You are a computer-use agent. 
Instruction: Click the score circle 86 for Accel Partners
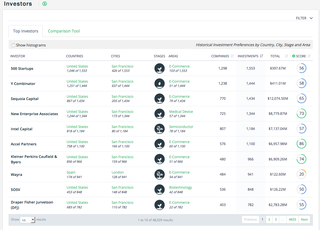click(301, 144)
